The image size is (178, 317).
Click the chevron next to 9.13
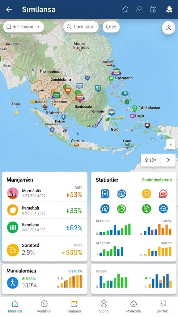[x=168, y=160]
